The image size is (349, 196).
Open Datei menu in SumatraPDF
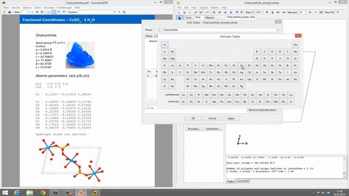pos(6,8)
